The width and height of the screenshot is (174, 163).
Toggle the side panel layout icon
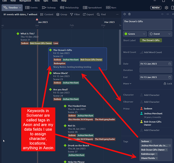173,7
